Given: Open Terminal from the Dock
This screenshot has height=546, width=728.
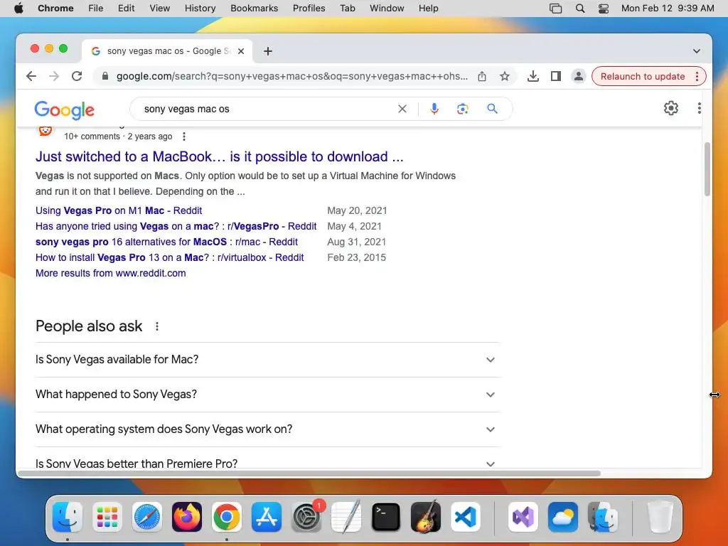Looking at the screenshot, I should click(x=386, y=517).
